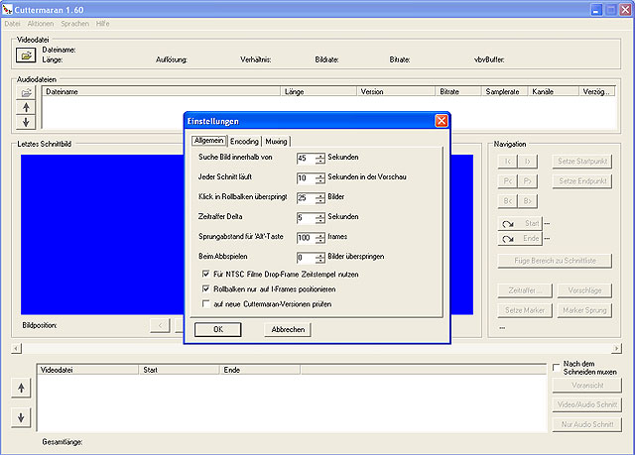Click Start column header in cut list
This screenshot has height=455, width=635.
[x=179, y=370]
